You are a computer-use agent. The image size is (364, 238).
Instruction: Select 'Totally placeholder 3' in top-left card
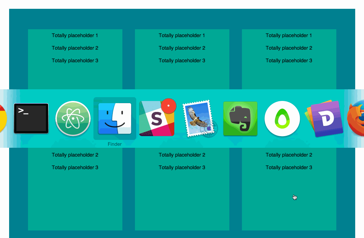tap(75, 61)
